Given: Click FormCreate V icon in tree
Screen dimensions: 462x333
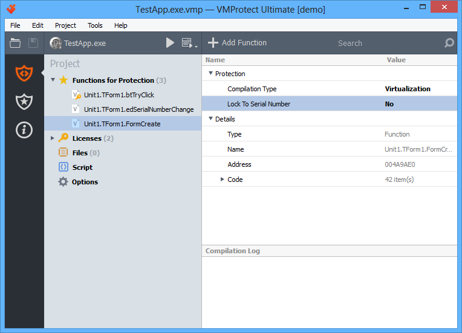Looking at the screenshot, I should tap(76, 124).
